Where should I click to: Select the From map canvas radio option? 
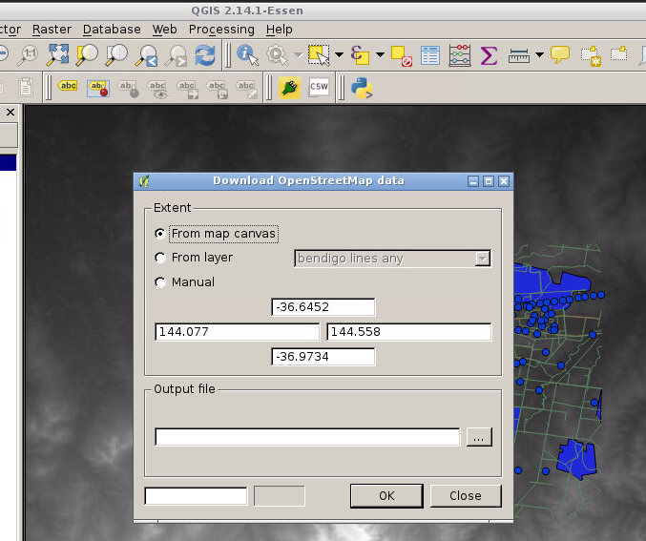coord(160,234)
